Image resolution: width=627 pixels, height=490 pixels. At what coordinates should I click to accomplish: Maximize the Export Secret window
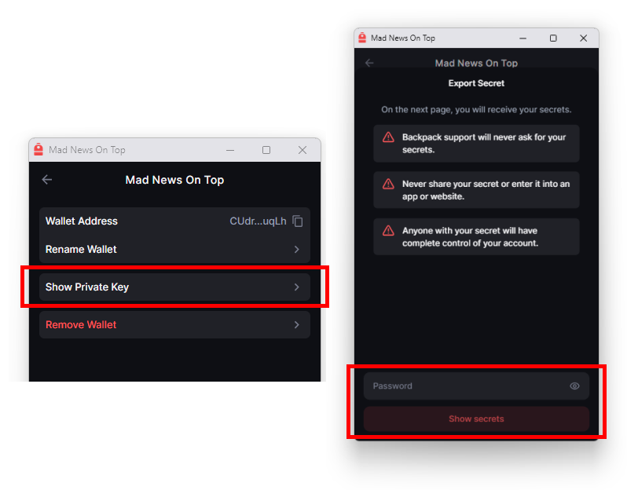(553, 38)
